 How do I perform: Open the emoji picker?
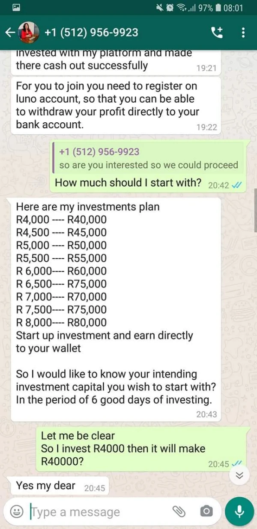(x=17, y=511)
